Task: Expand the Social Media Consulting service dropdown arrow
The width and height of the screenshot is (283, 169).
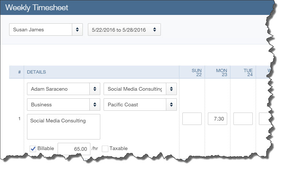Action: pos(171,89)
